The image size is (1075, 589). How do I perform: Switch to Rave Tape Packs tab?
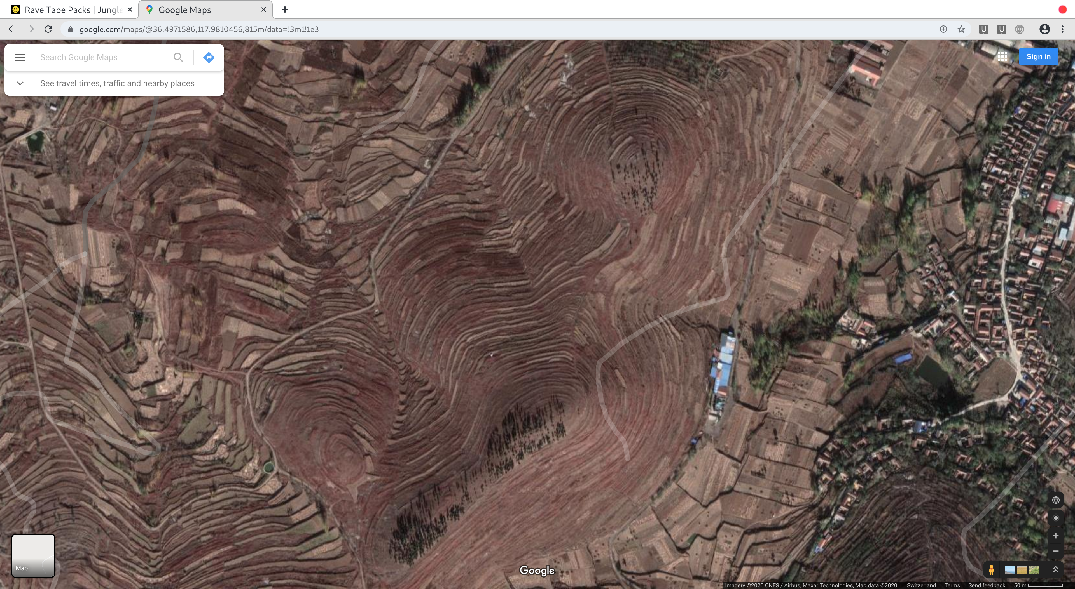(69, 10)
